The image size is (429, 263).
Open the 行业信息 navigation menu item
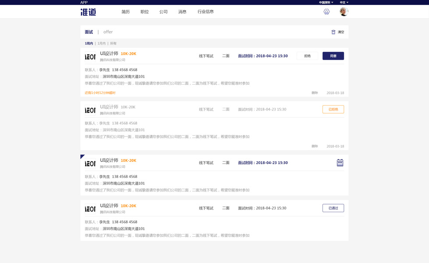206,12
